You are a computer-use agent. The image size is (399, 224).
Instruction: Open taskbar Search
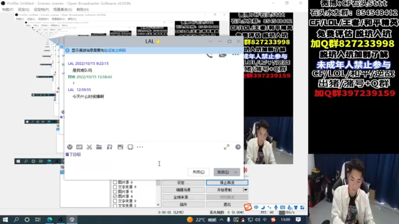(16, 220)
